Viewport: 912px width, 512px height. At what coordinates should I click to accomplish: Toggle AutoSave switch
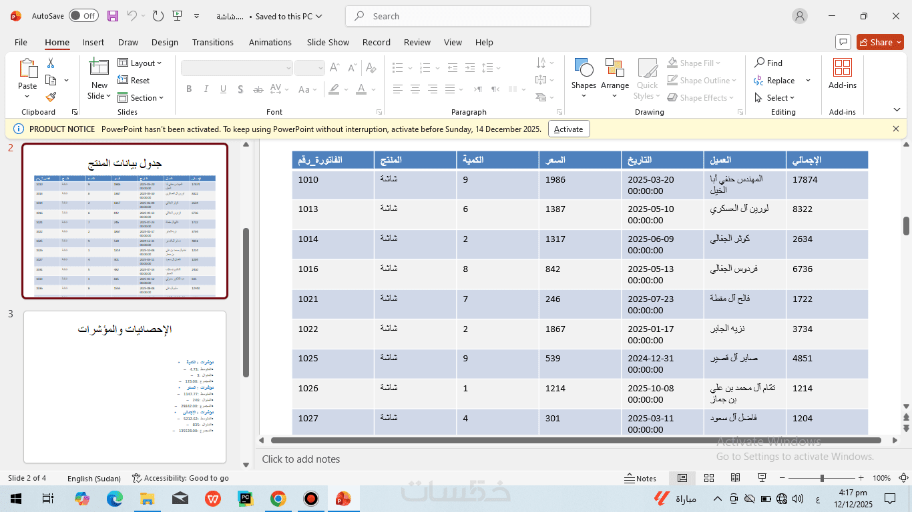tap(83, 16)
